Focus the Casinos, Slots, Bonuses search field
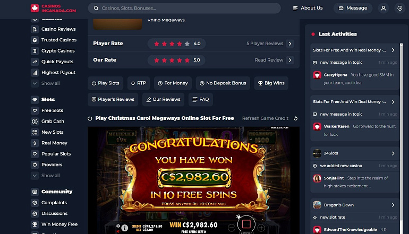This screenshot has width=409, height=234. [x=184, y=8]
